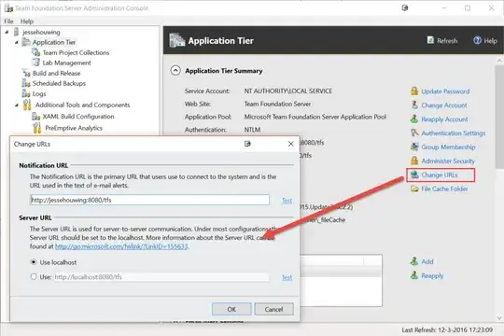Screen dimensions: 504x336
Task: Click the Last Refresh status bar text
Action: [x=447, y=329]
